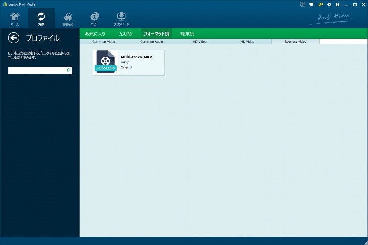Image resolution: width=368 pixels, height=245 pixels.
Task: Click the feedback speech bubble icon
Action: [311, 4]
